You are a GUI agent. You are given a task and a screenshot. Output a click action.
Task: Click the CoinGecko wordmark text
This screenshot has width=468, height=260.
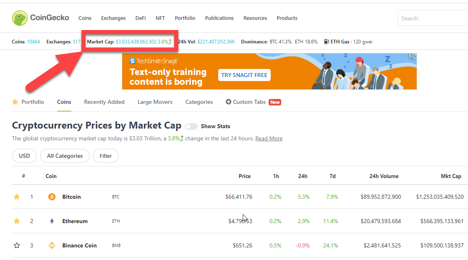(x=49, y=17)
